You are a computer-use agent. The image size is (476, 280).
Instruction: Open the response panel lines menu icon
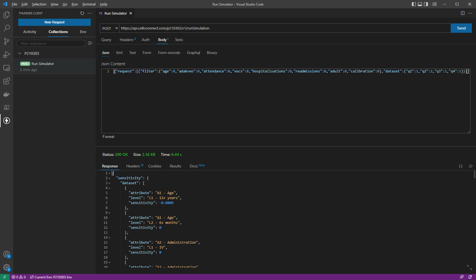[471, 166]
